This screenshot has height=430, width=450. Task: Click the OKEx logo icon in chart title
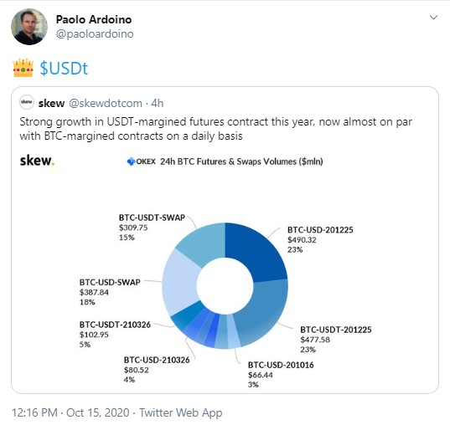point(131,161)
